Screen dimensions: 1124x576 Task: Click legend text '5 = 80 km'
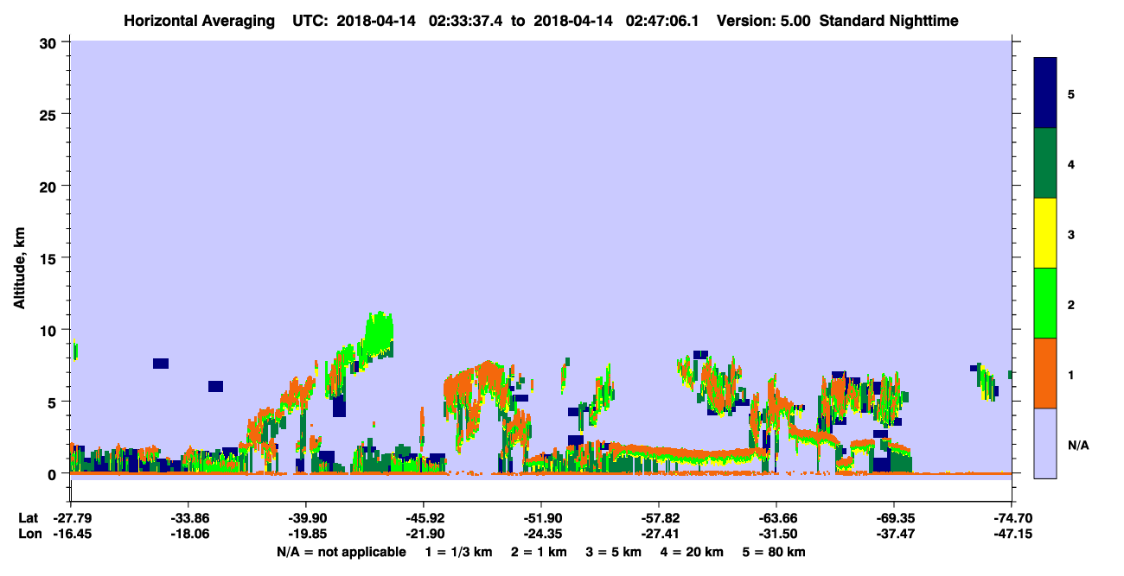pyautogui.click(x=775, y=552)
